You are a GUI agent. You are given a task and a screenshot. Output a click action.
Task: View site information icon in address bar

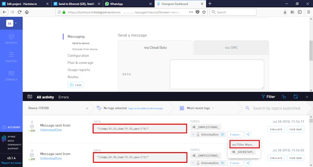(59, 12)
